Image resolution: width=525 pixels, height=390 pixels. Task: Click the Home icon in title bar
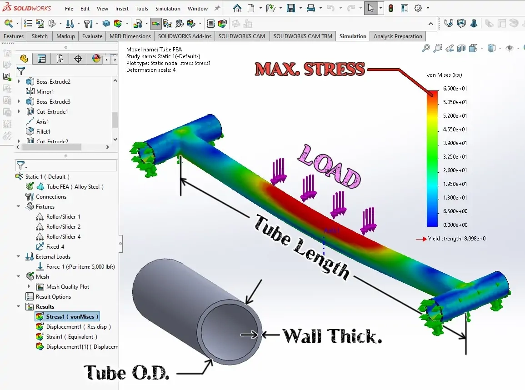click(237, 8)
